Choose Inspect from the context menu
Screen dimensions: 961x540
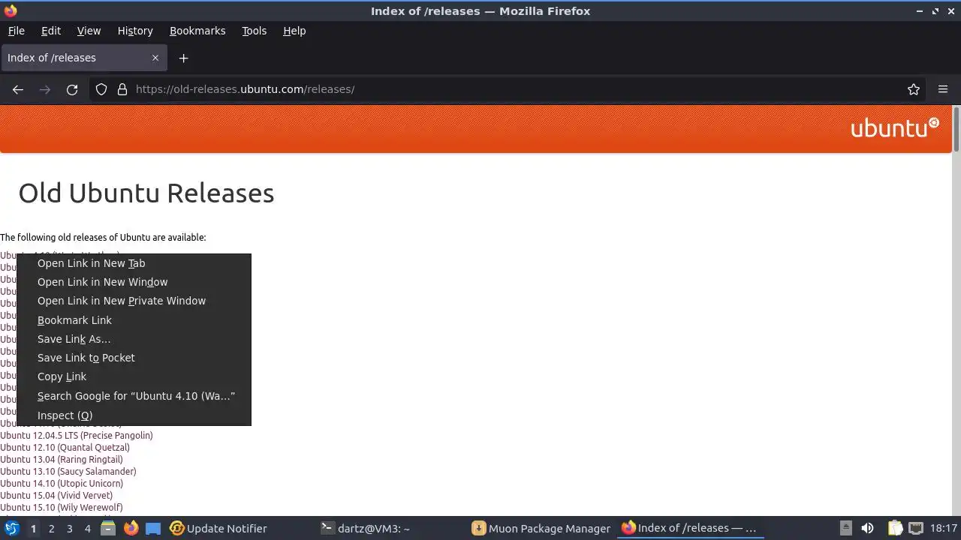coord(134,415)
